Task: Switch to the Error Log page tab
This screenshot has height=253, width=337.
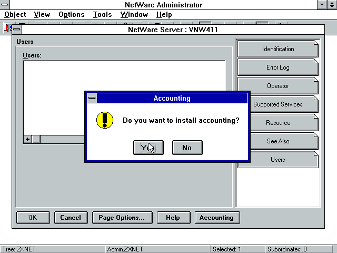Action: click(x=277, y=67)
